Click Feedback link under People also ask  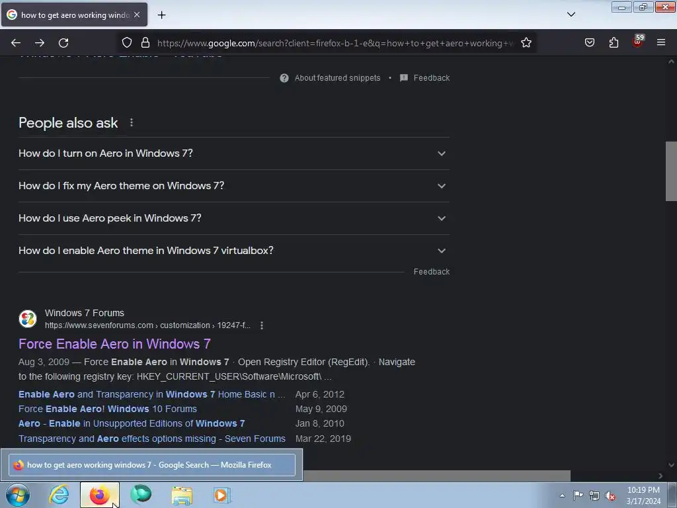(431, 272)
